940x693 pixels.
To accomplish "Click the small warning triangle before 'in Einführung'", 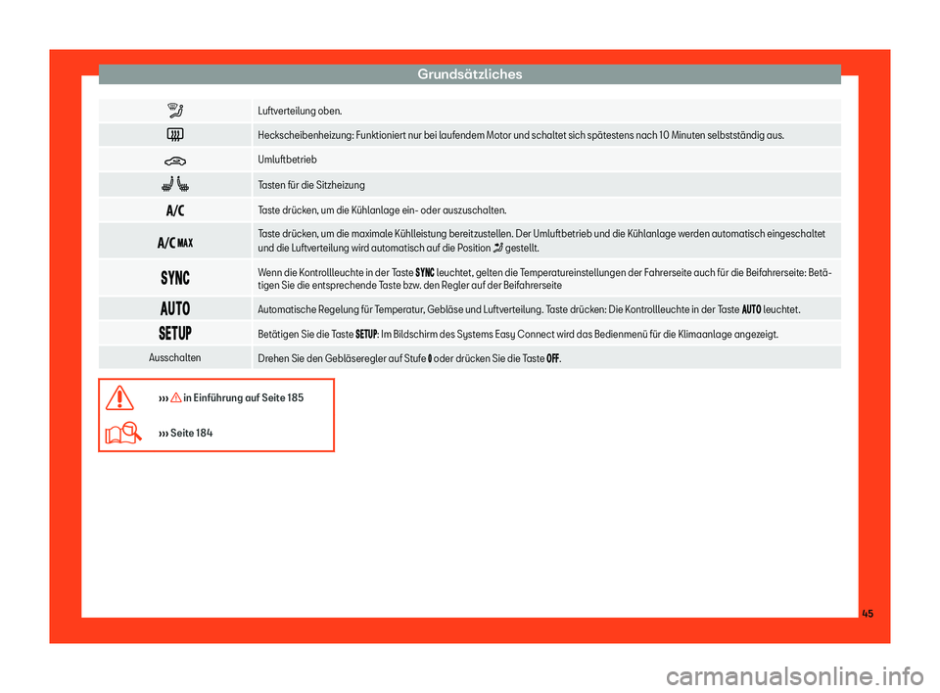I will [x=175, y=397].
